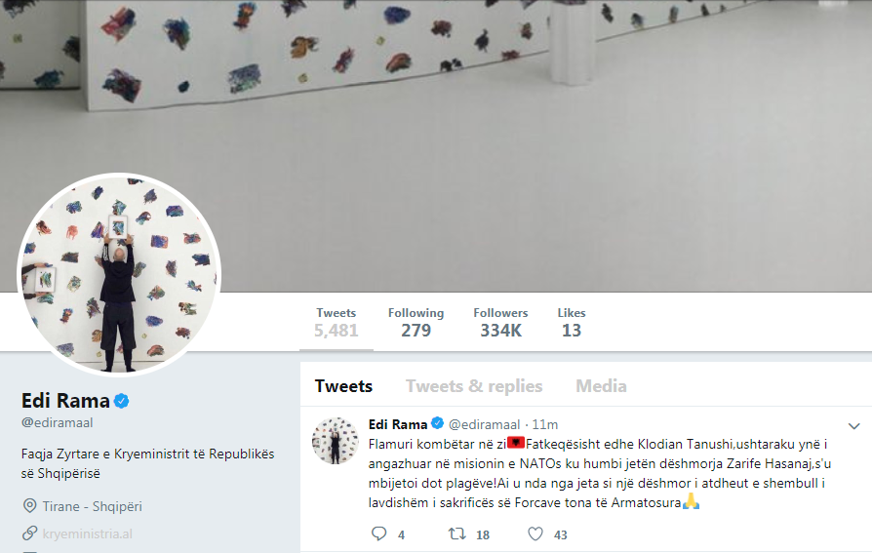Click the @ediramaal handle in the tweet header
The image size is (872, 553).
click(485, 425)
